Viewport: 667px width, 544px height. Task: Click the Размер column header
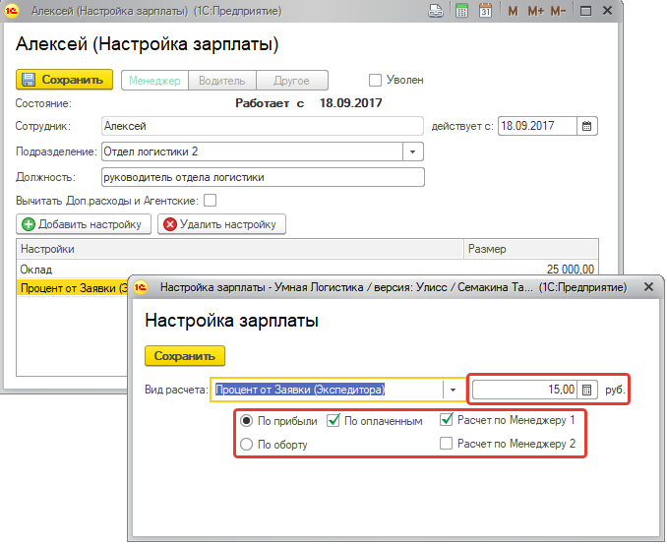[531, 249]
